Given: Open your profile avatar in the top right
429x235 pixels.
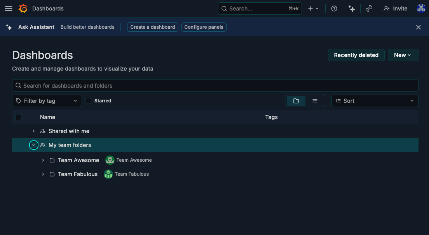Looking at the screenshot, I should click(421, 8).
